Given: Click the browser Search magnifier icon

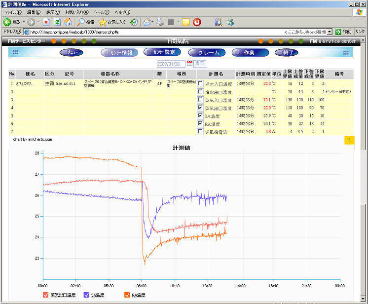Looking at the screenshot, I should [80, 22].
